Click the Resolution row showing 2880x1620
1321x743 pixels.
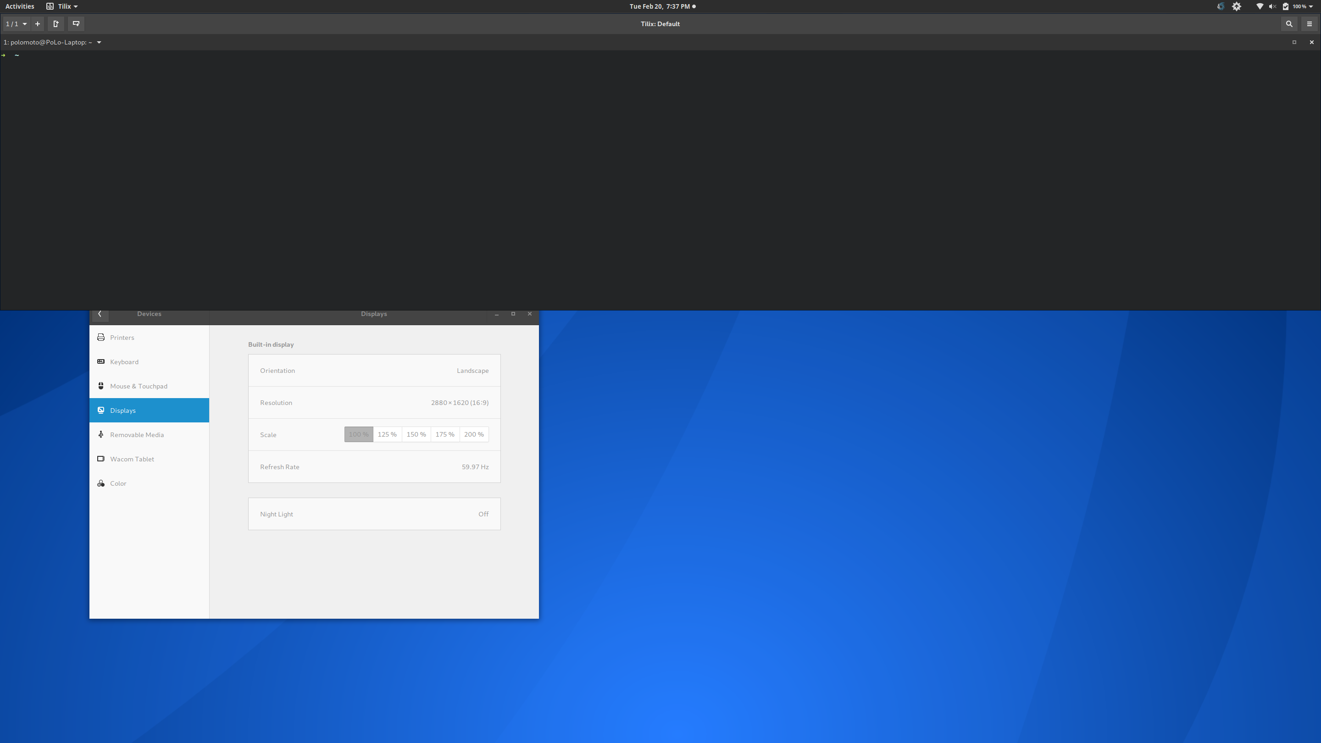[374, 403]
